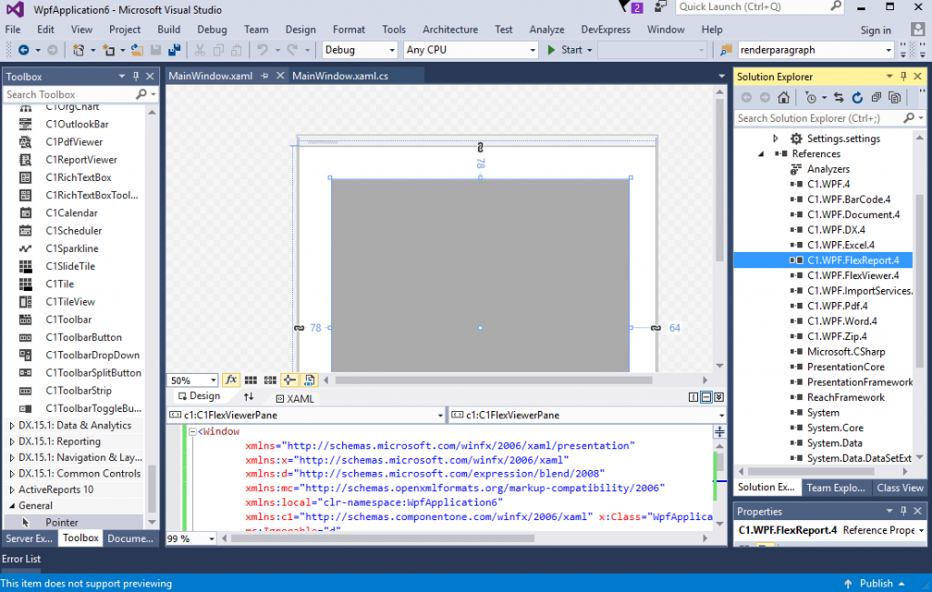The width and height of the screenshot is (932, 592).
Task: Click the Save All toolbar icon
Action: [174, 50]
